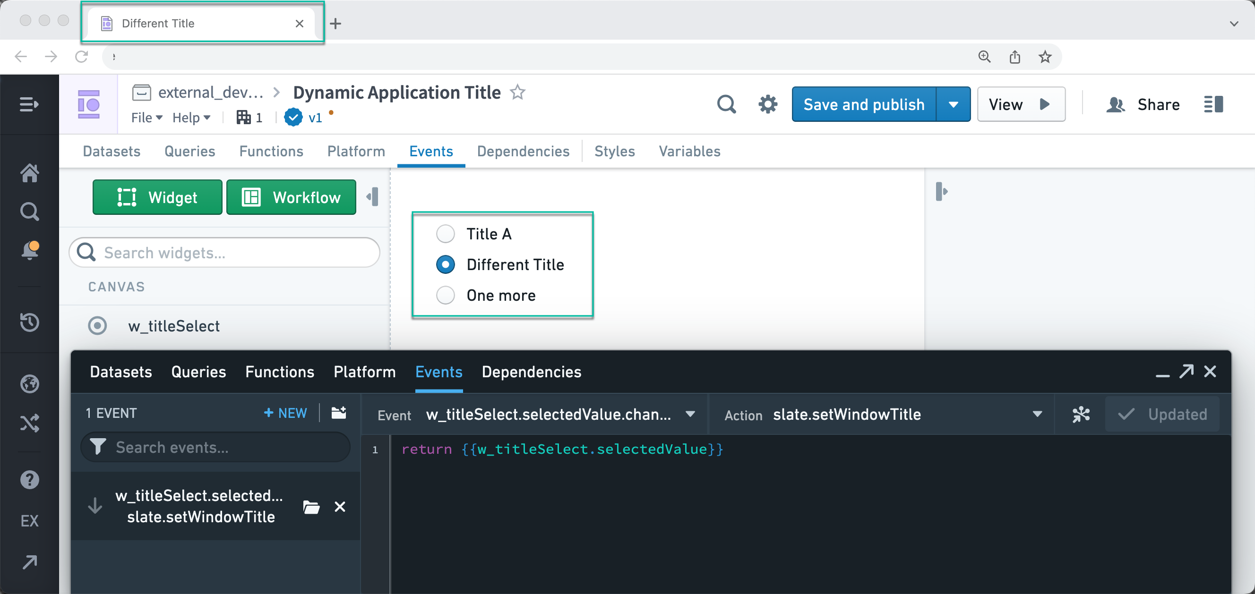Delete the w_titleSelect event with X

[x=340, y=507]
